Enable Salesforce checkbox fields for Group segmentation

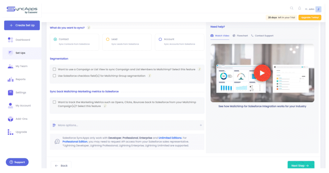tap(54, 76)
